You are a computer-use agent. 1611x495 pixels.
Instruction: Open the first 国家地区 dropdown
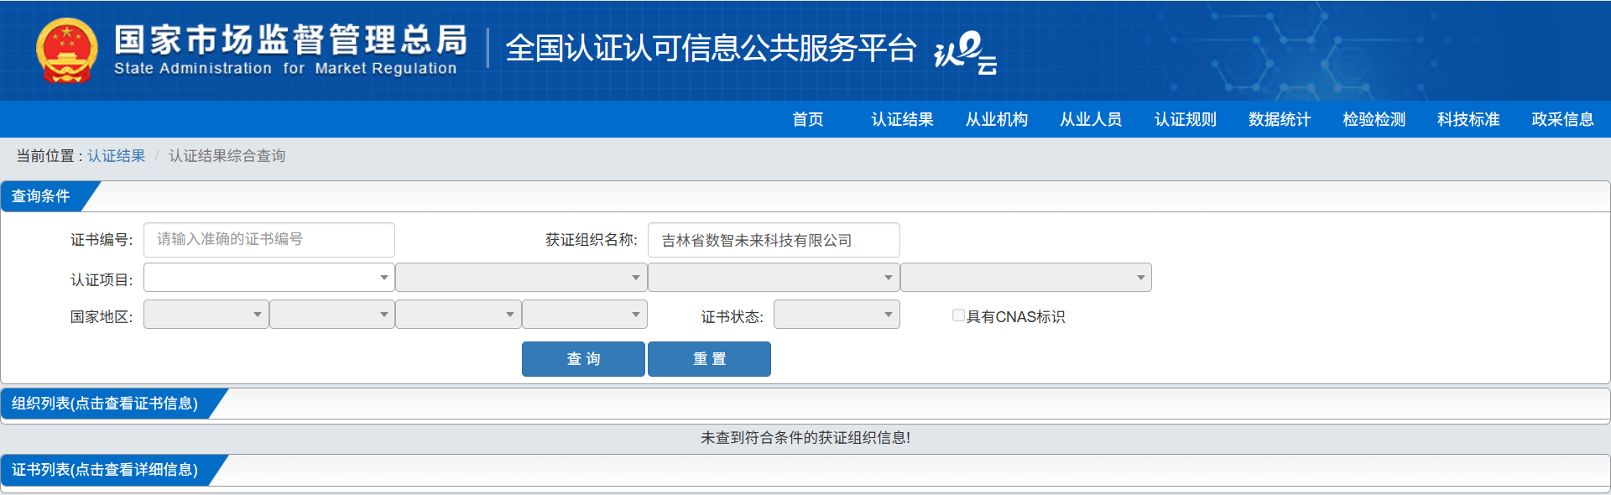coord(206,315)
